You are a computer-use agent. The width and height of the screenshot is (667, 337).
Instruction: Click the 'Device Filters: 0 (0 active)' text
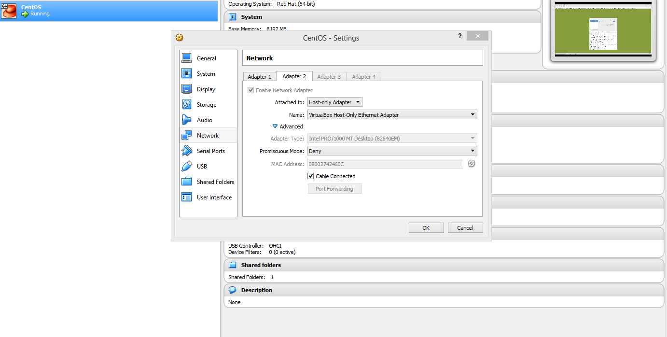pyautogui.click(x=262, y=252)
